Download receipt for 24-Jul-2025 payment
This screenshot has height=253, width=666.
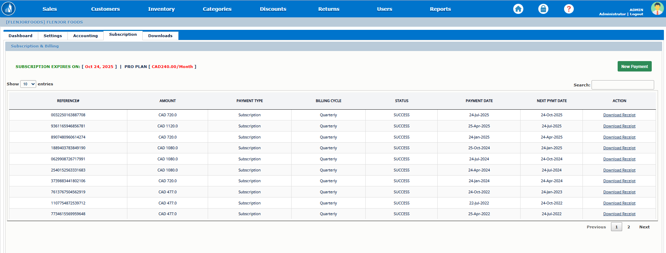pyautogui.click(x=619, y=115)
